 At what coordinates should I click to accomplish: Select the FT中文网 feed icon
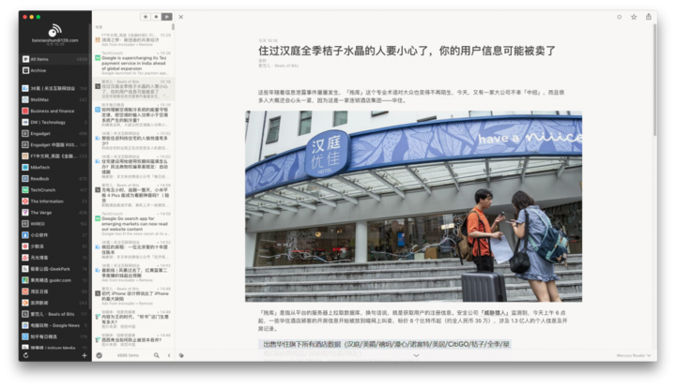(x=25, y=156)
